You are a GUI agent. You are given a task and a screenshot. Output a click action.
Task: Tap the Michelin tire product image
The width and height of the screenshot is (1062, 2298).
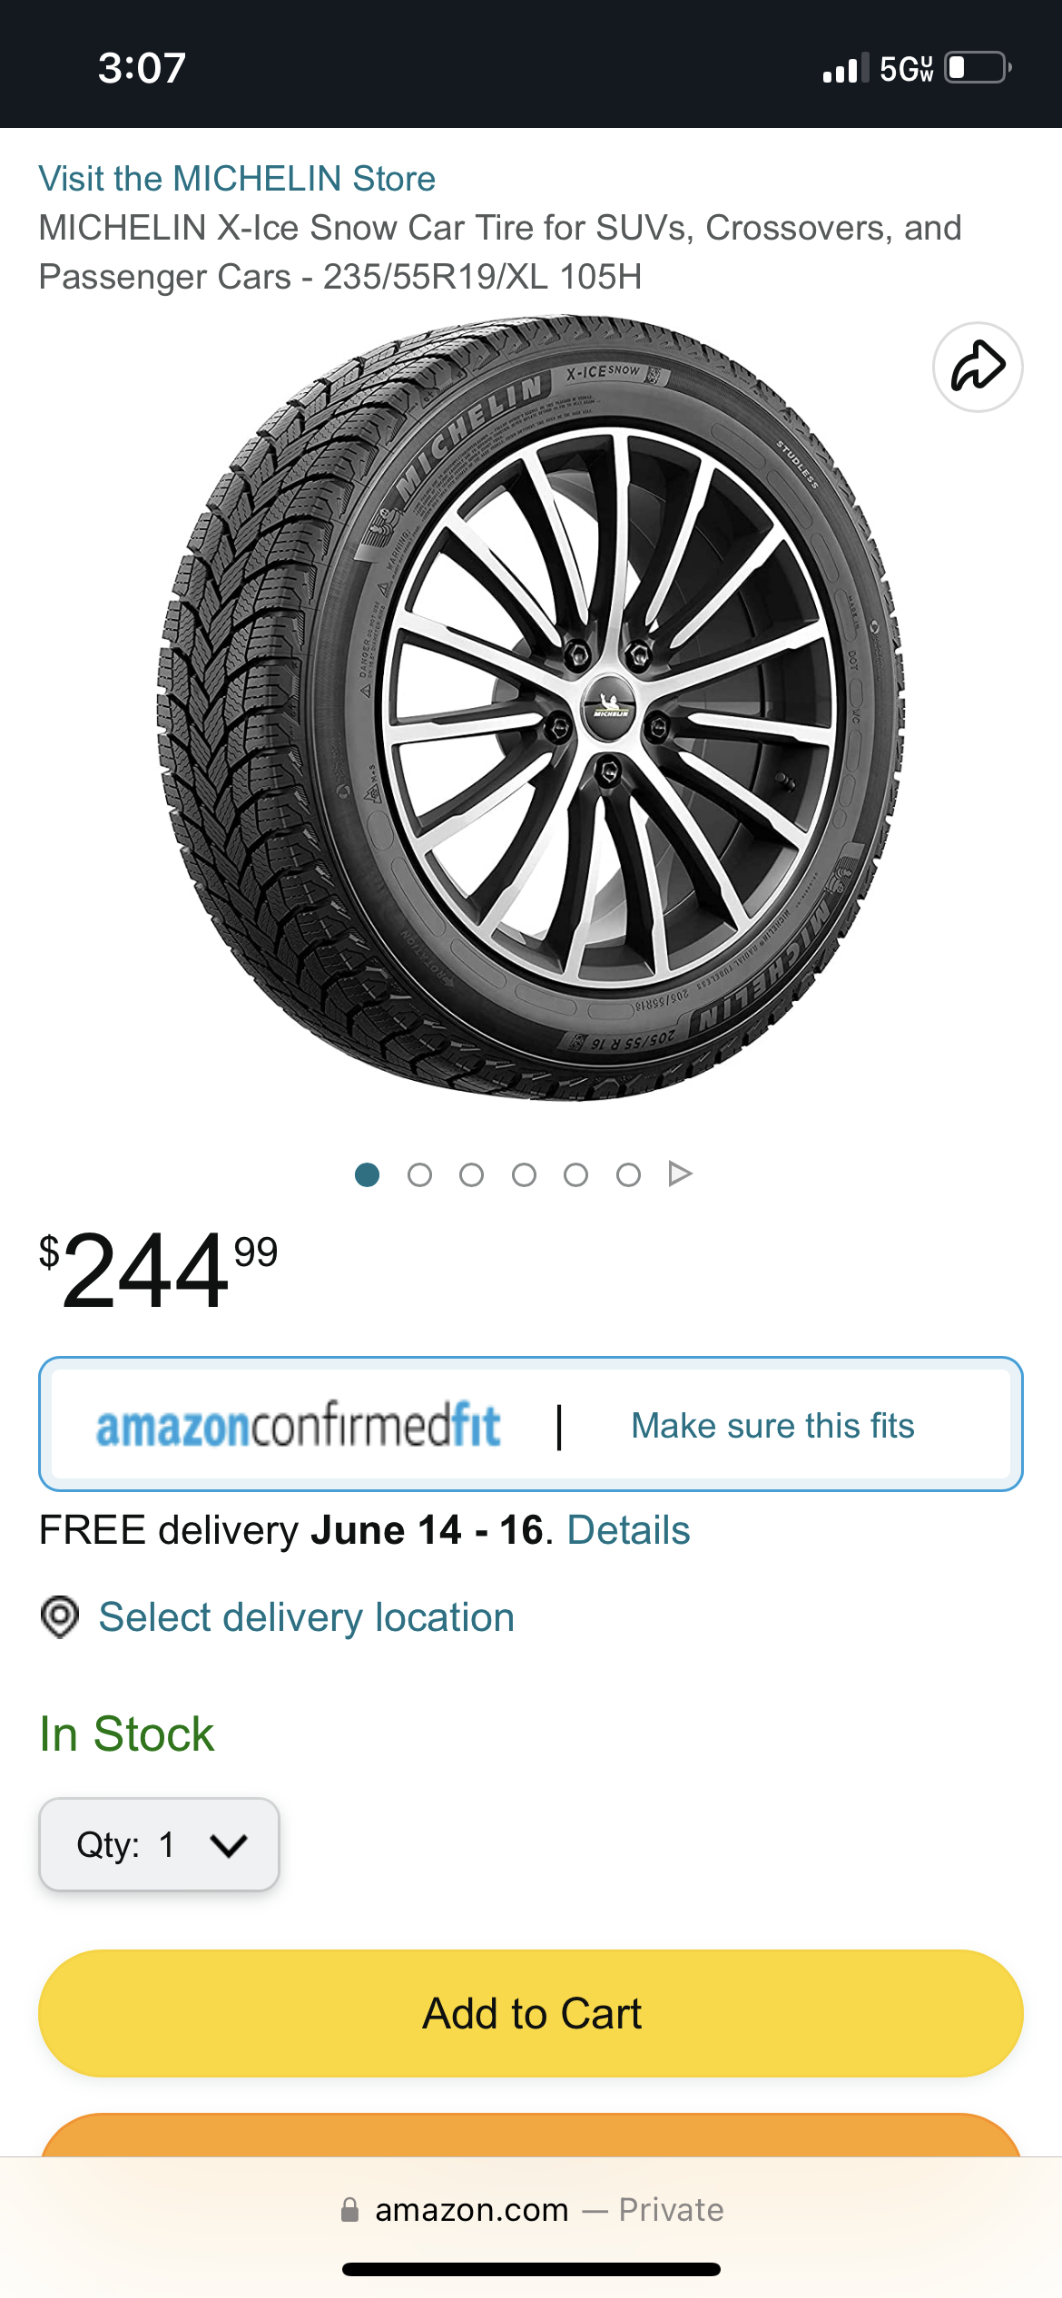point(531,708)
